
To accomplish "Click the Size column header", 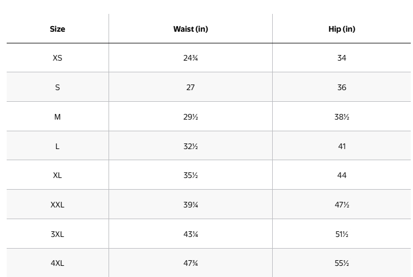I will 57,29.
